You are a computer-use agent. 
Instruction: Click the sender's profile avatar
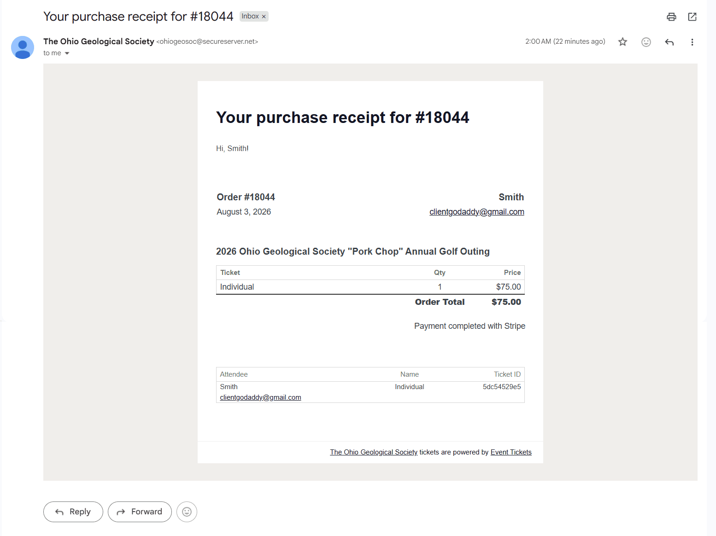pos(23,47)
